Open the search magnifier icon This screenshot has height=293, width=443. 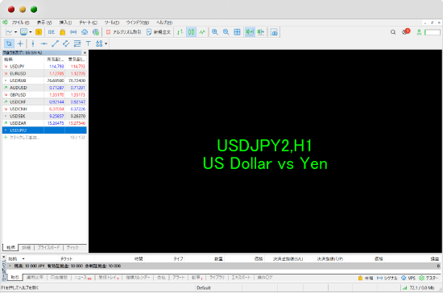(393, 32)
